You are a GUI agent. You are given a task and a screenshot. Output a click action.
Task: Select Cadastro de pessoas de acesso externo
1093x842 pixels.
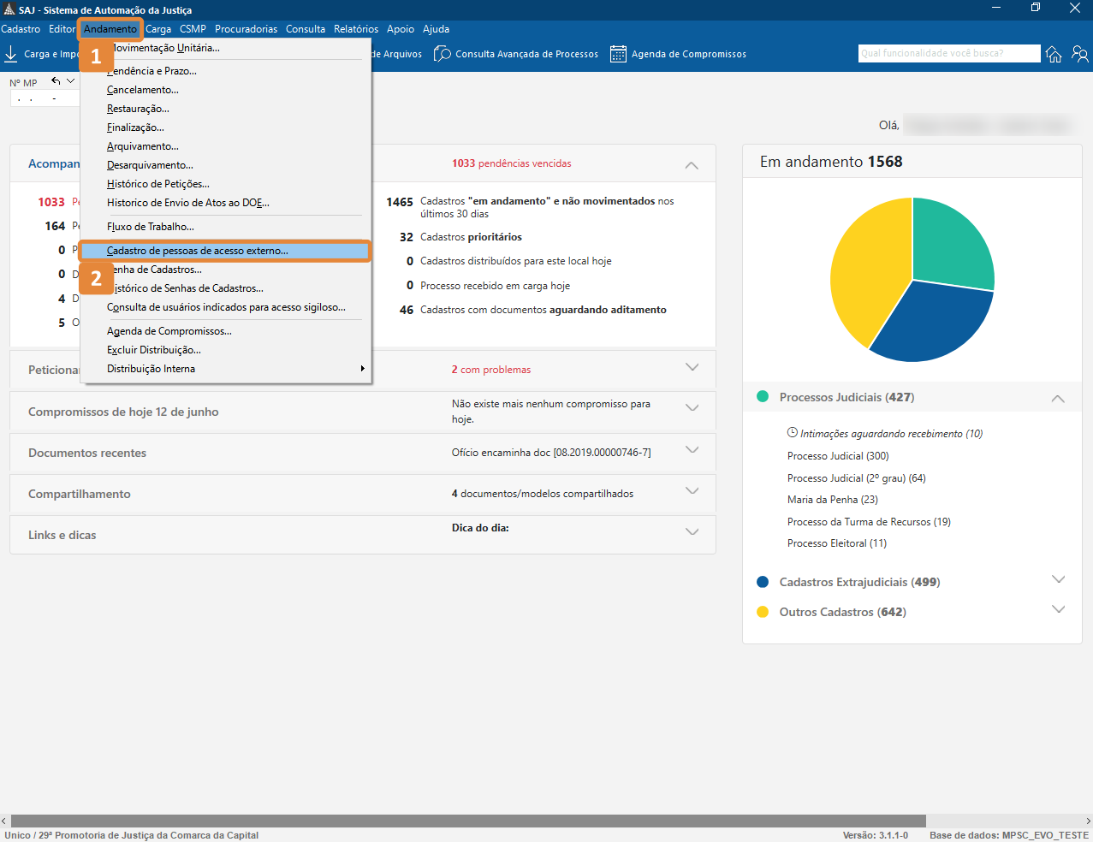(x=225, y=251)
